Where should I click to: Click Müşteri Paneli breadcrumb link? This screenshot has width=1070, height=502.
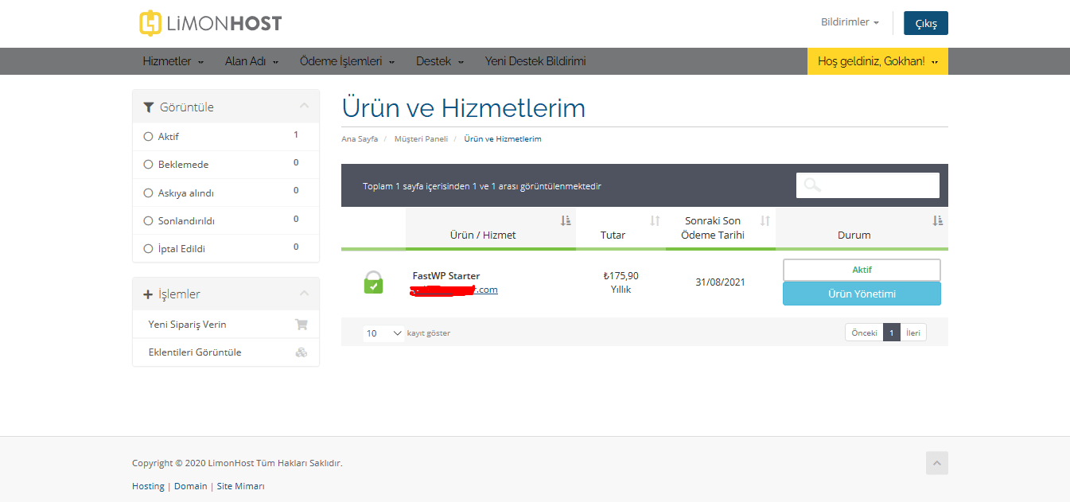coord(421,139)
